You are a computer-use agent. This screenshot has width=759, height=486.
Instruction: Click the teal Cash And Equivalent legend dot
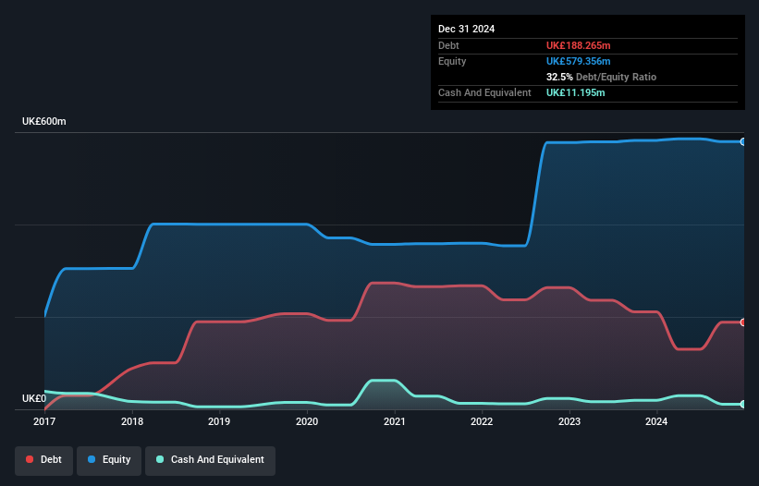160,459
